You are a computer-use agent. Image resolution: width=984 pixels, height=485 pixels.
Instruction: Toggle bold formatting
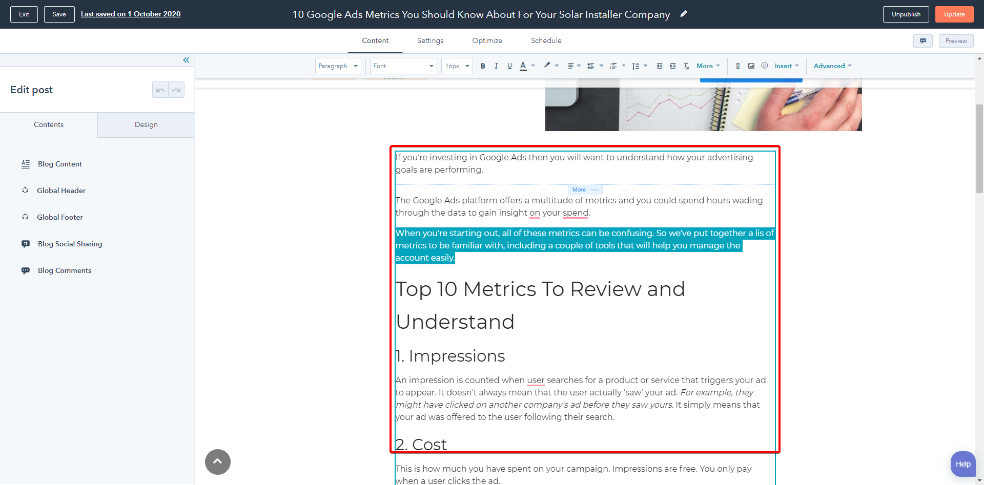tap(483, 66)
